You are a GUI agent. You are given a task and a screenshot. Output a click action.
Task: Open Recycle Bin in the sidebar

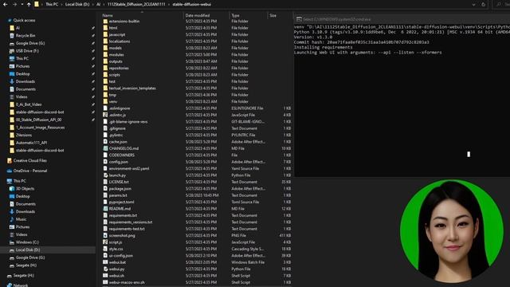25,35
